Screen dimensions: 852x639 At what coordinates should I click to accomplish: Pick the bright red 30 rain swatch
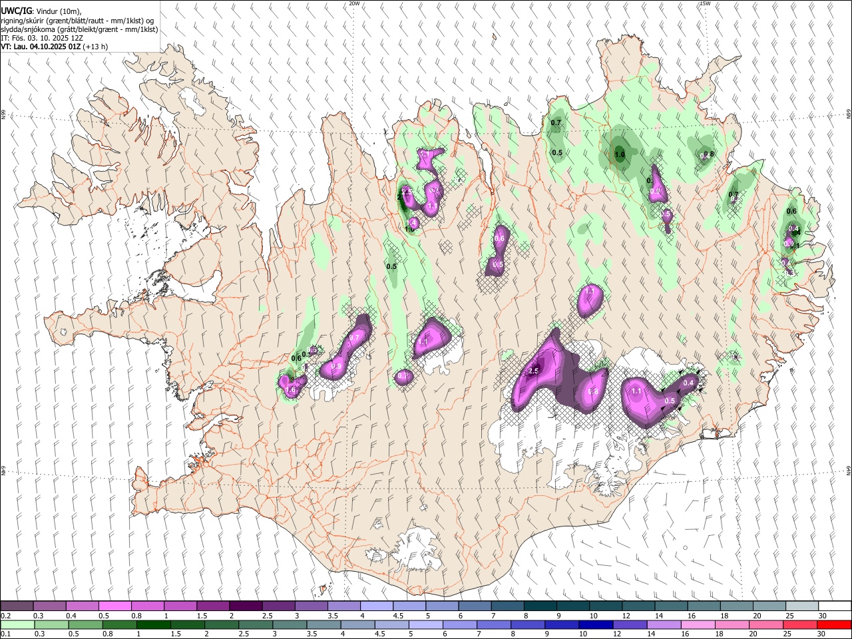tap(835, 624)
